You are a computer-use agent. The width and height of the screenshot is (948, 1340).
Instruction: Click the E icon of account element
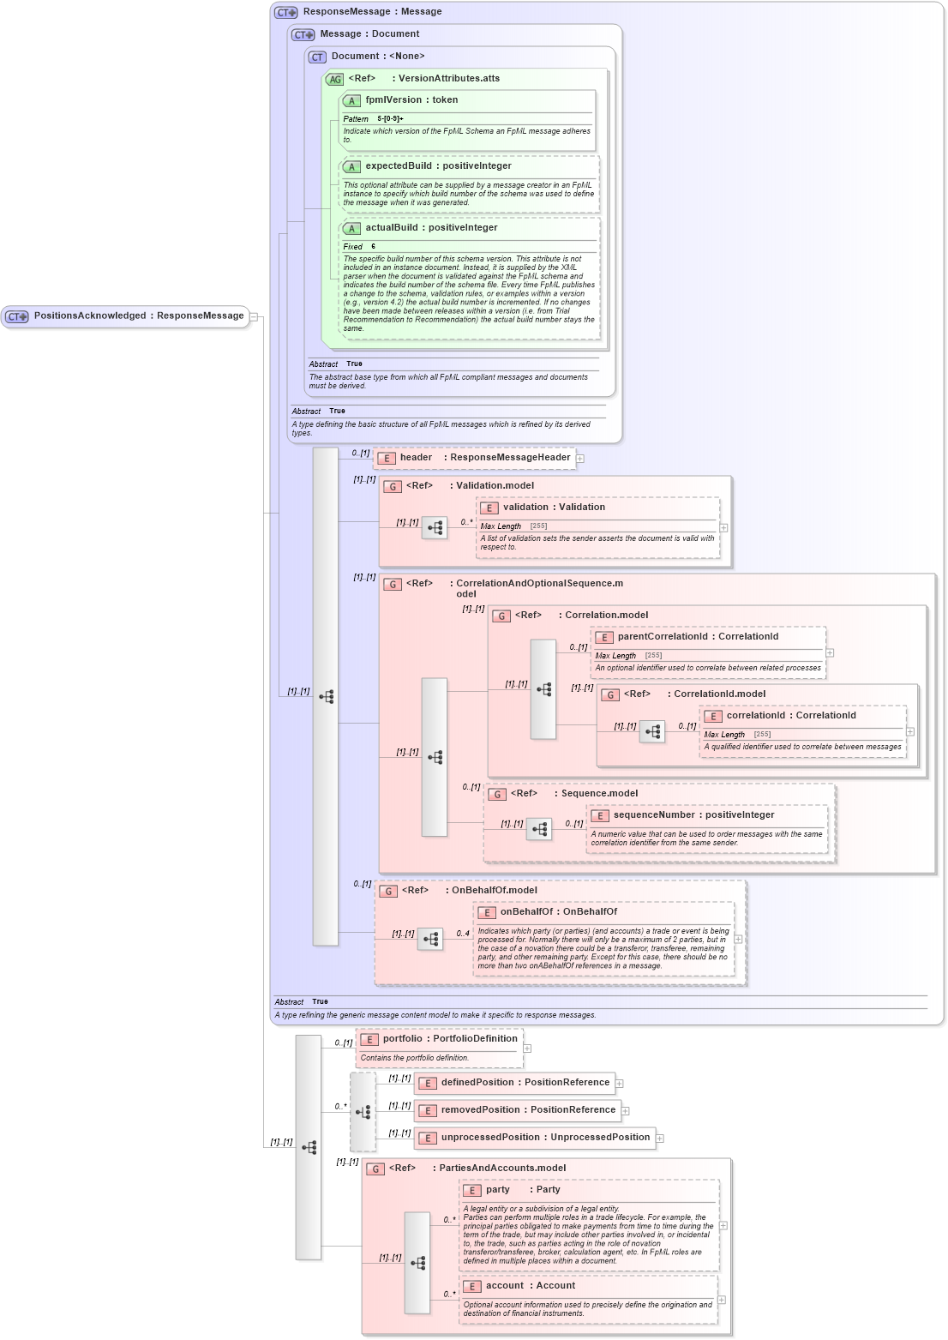(472, 1287)
